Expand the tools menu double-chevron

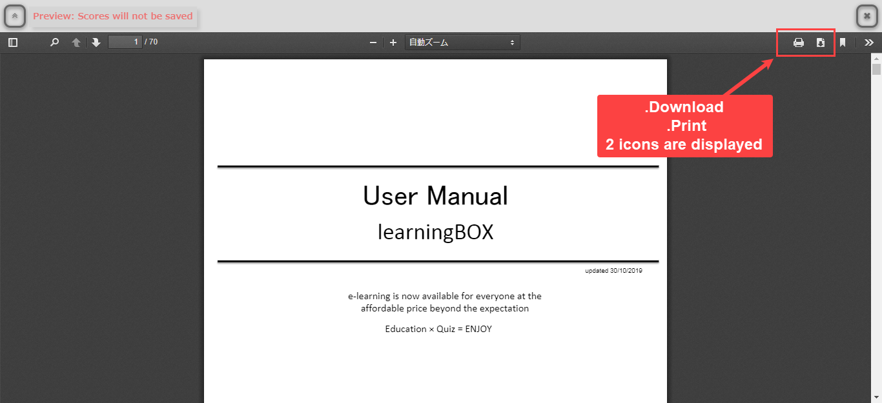(x=869, y=43)
